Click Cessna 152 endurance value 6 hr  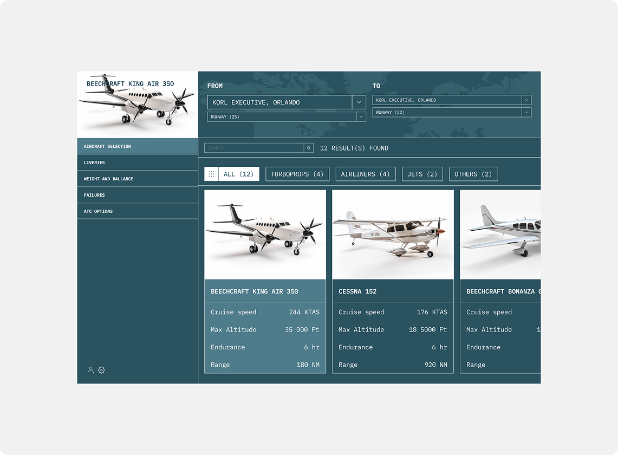[439, 347]
